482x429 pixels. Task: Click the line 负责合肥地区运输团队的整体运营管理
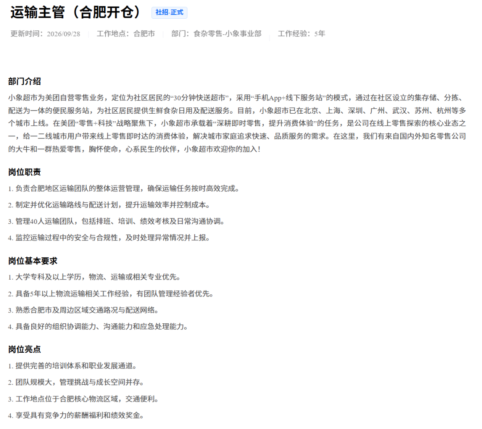pos(124,189)
